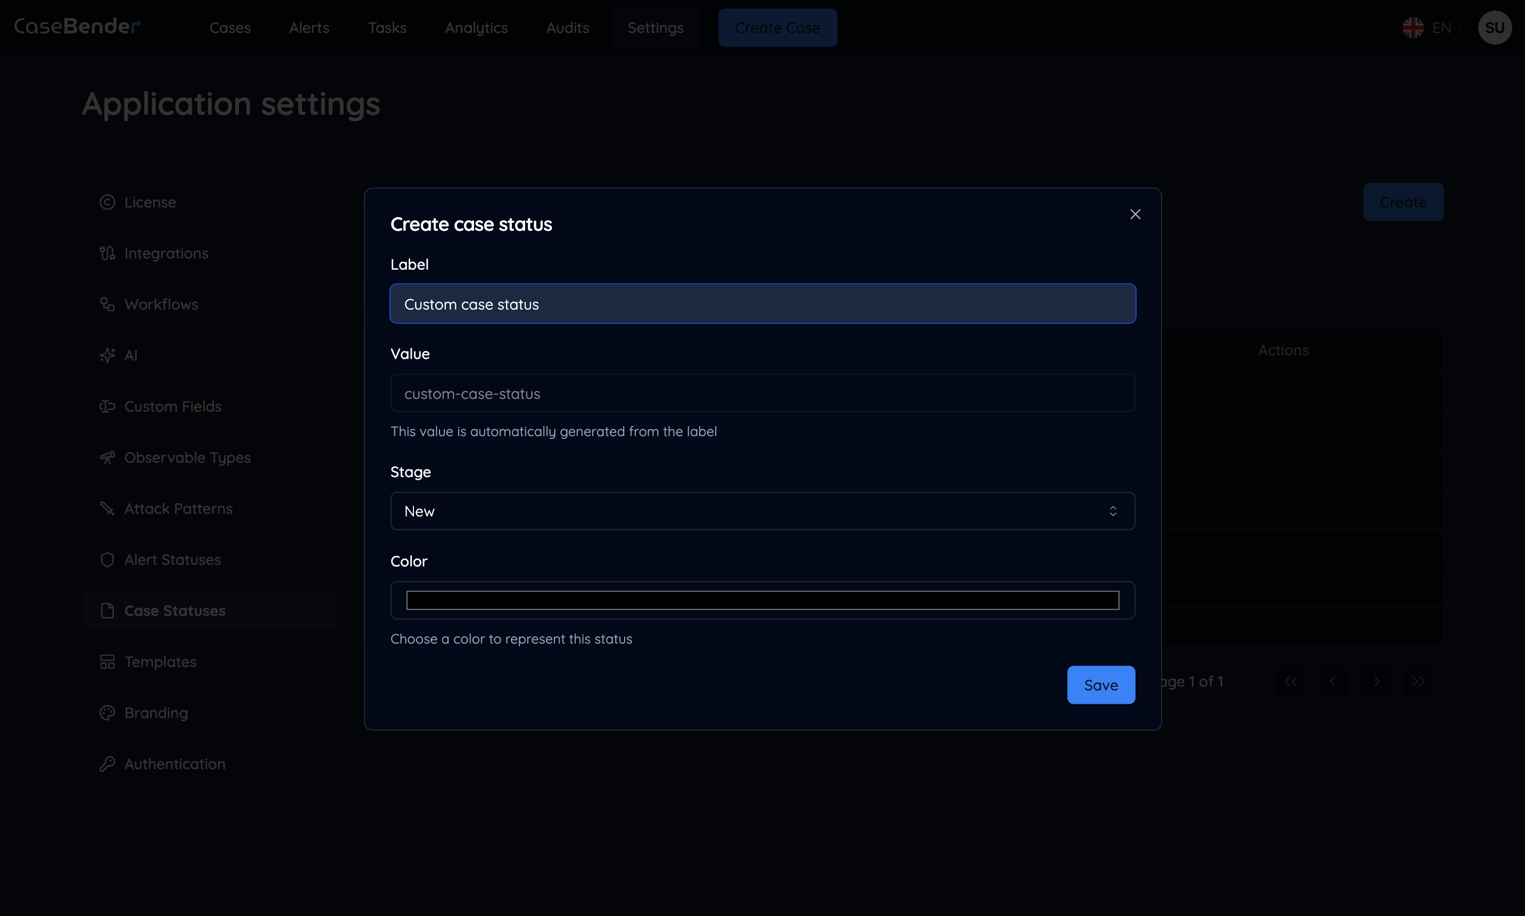The height and width of the screenshot is (916, 1525).
Task: Click inside the Label input field
Action: point(762,304)
